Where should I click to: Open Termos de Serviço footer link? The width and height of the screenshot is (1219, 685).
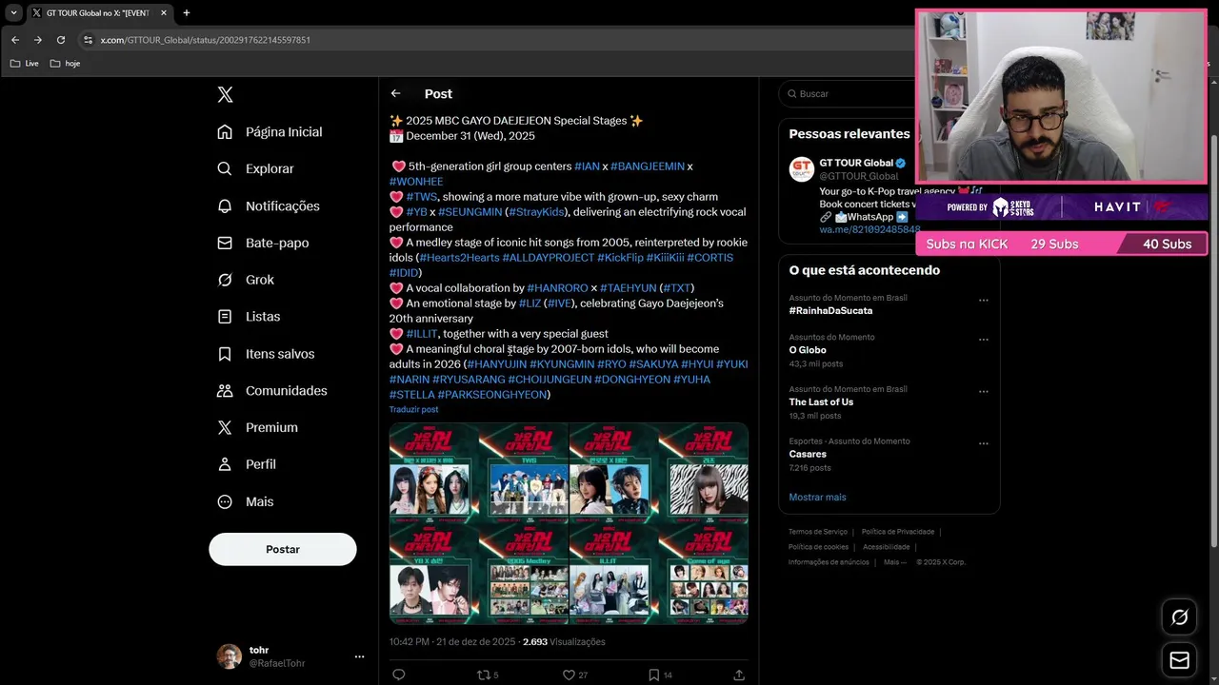tap(817, 532)
